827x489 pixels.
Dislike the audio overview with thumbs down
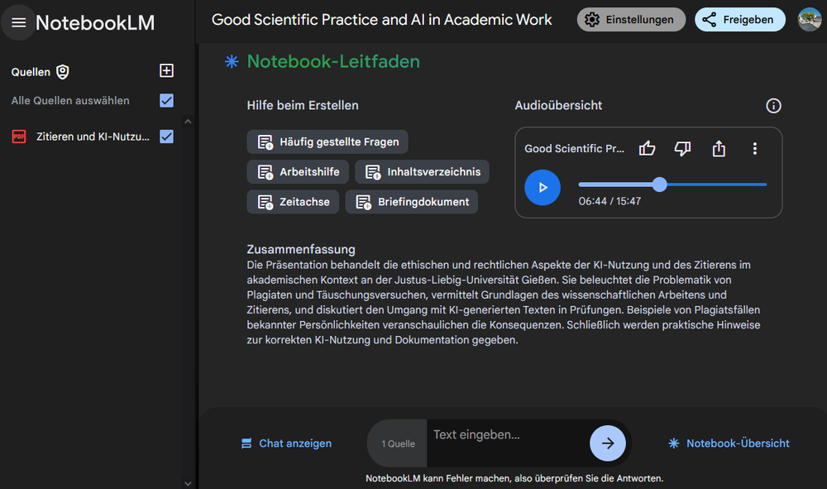682,149
